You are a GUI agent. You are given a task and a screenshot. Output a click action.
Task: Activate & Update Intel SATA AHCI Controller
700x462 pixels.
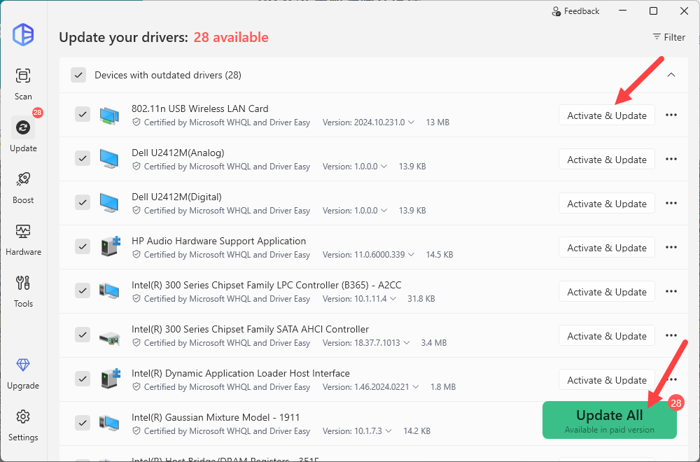607,336
